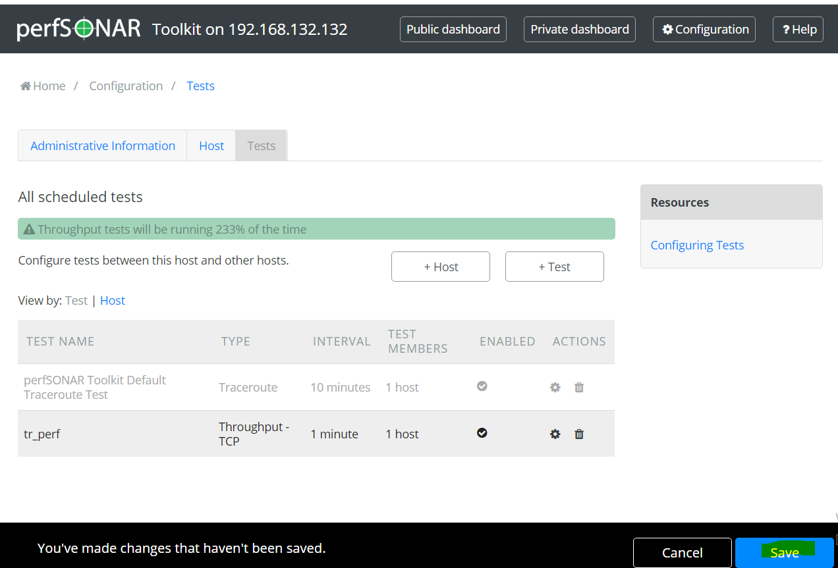The image size is (838, 568).
Task: Open the Private dashboard
Action: coord(580,29)
